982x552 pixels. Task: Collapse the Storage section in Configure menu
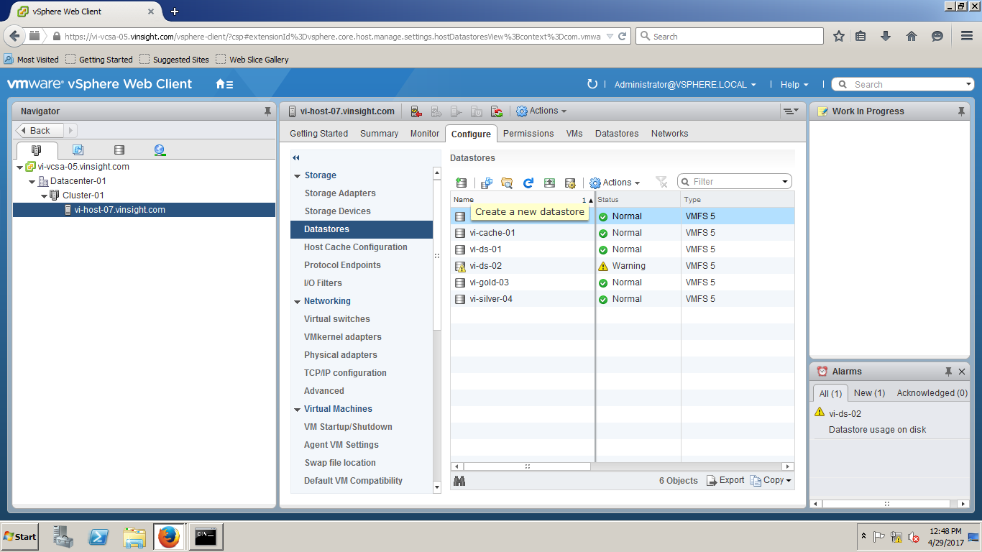coord(297,176)
